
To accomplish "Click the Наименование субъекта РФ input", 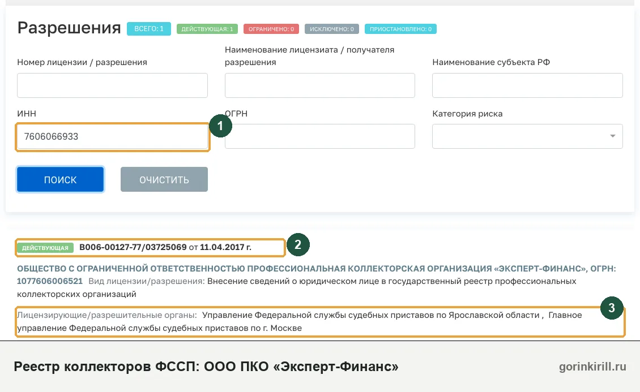I will (x=527, y=85).
